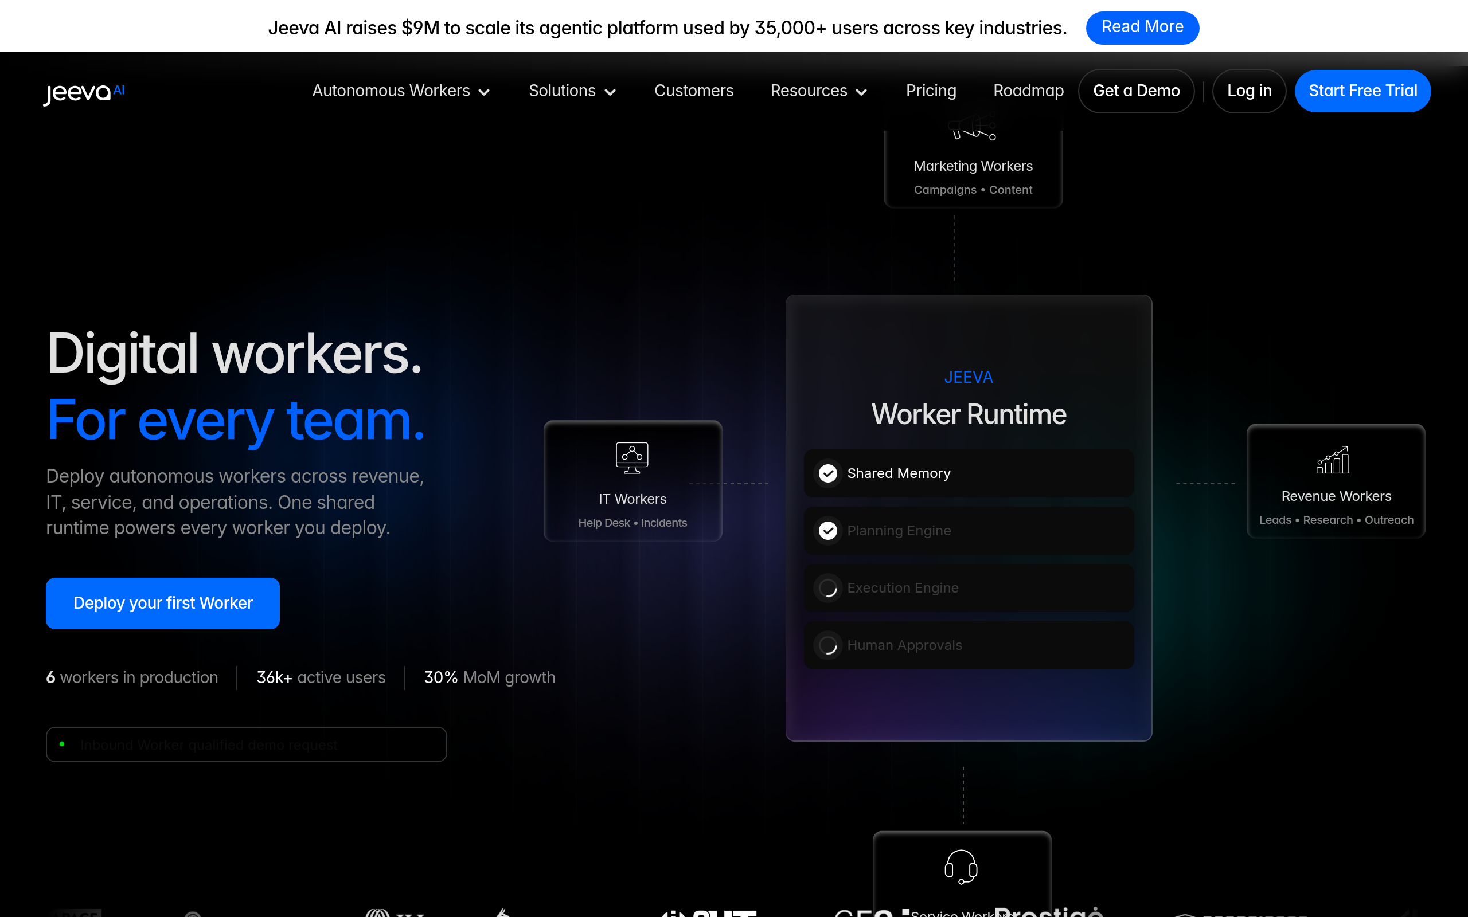Click the Read More banner button
The image size is (1468, 917).
tap(1142, 28)
